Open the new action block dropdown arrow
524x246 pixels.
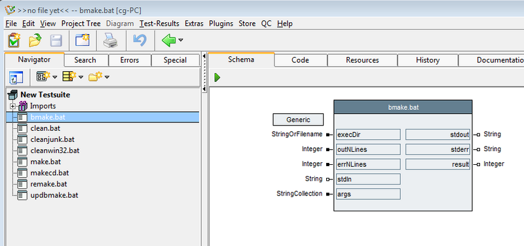[x=55, y=77]
